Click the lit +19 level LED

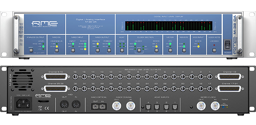pyautogui.click(x=43, y=47)
